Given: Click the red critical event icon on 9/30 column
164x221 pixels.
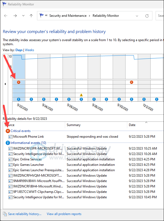Looking at the screenshot, I should click(x=131, y=82).
